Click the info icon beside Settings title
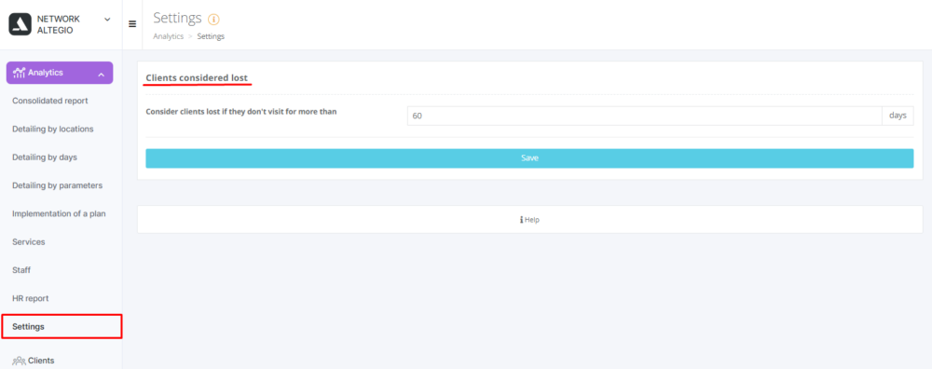 click(x=213, y=19)
